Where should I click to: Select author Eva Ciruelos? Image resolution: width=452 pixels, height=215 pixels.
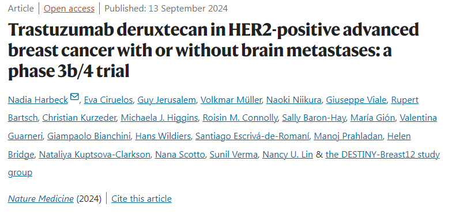pos(108,100)
